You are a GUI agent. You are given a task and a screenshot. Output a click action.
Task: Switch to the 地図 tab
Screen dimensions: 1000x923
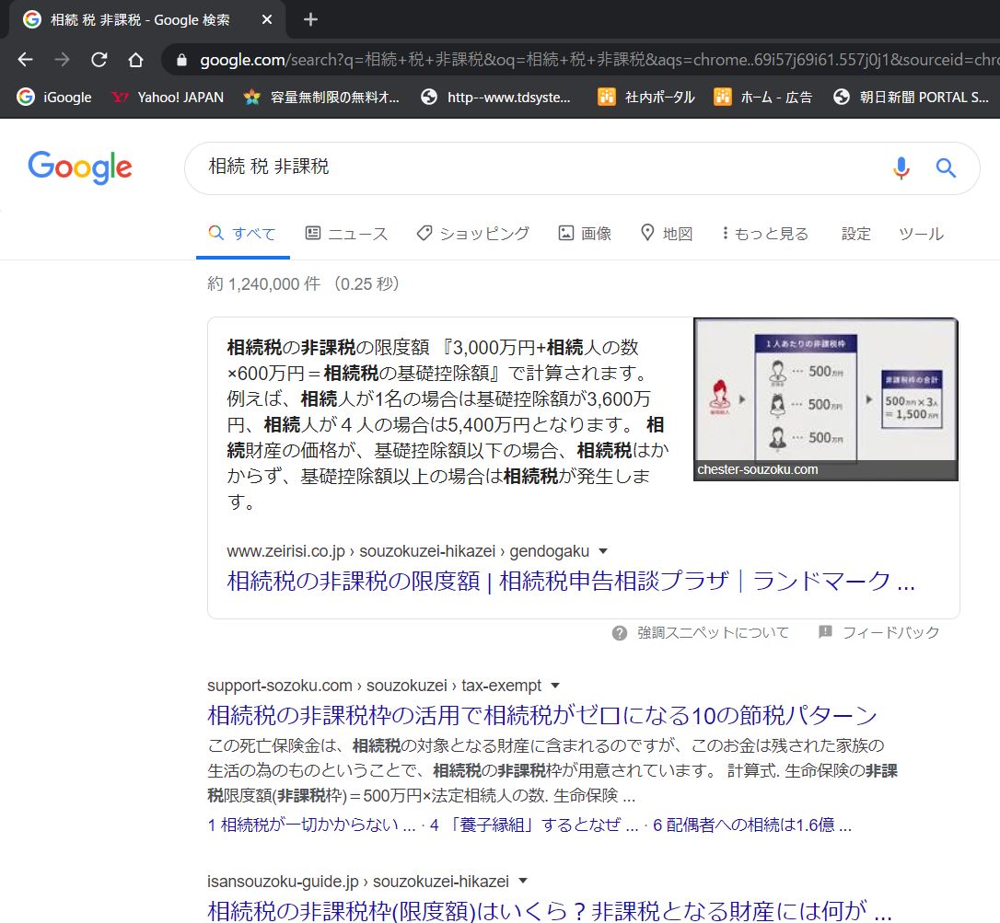coord(667,234)
